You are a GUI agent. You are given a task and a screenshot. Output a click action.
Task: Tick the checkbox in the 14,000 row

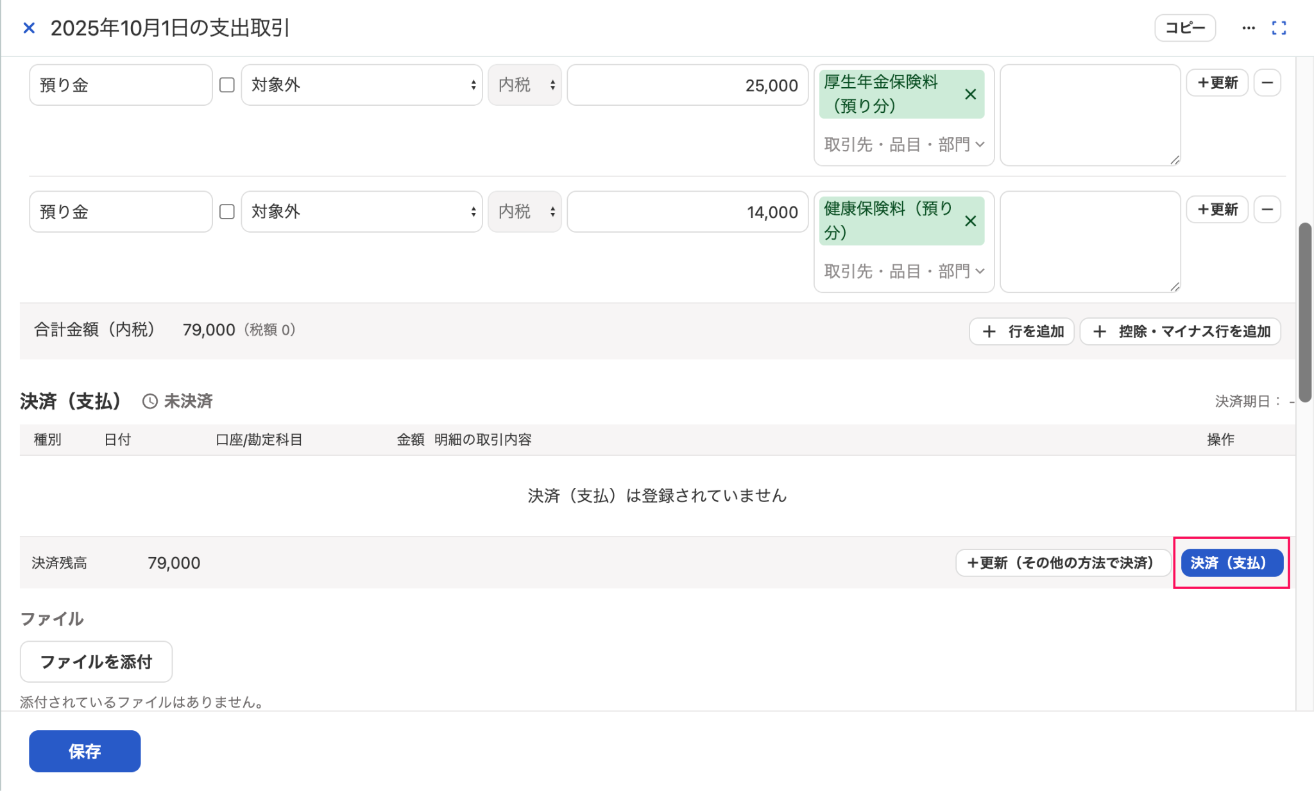coord(226,212)
